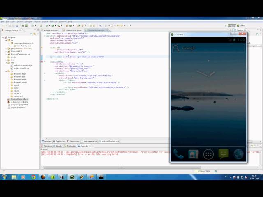Click the heap memory status indicator
263x197 pixels.
click(x=204, y=171)
